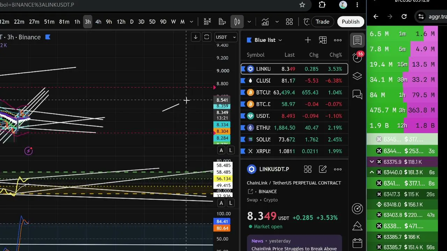Go back in the aggr.trade window
Screen dimensions: 447x251
[x=376, y=16]
